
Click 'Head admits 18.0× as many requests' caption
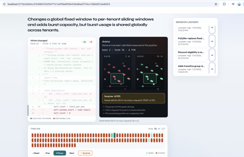119,121
